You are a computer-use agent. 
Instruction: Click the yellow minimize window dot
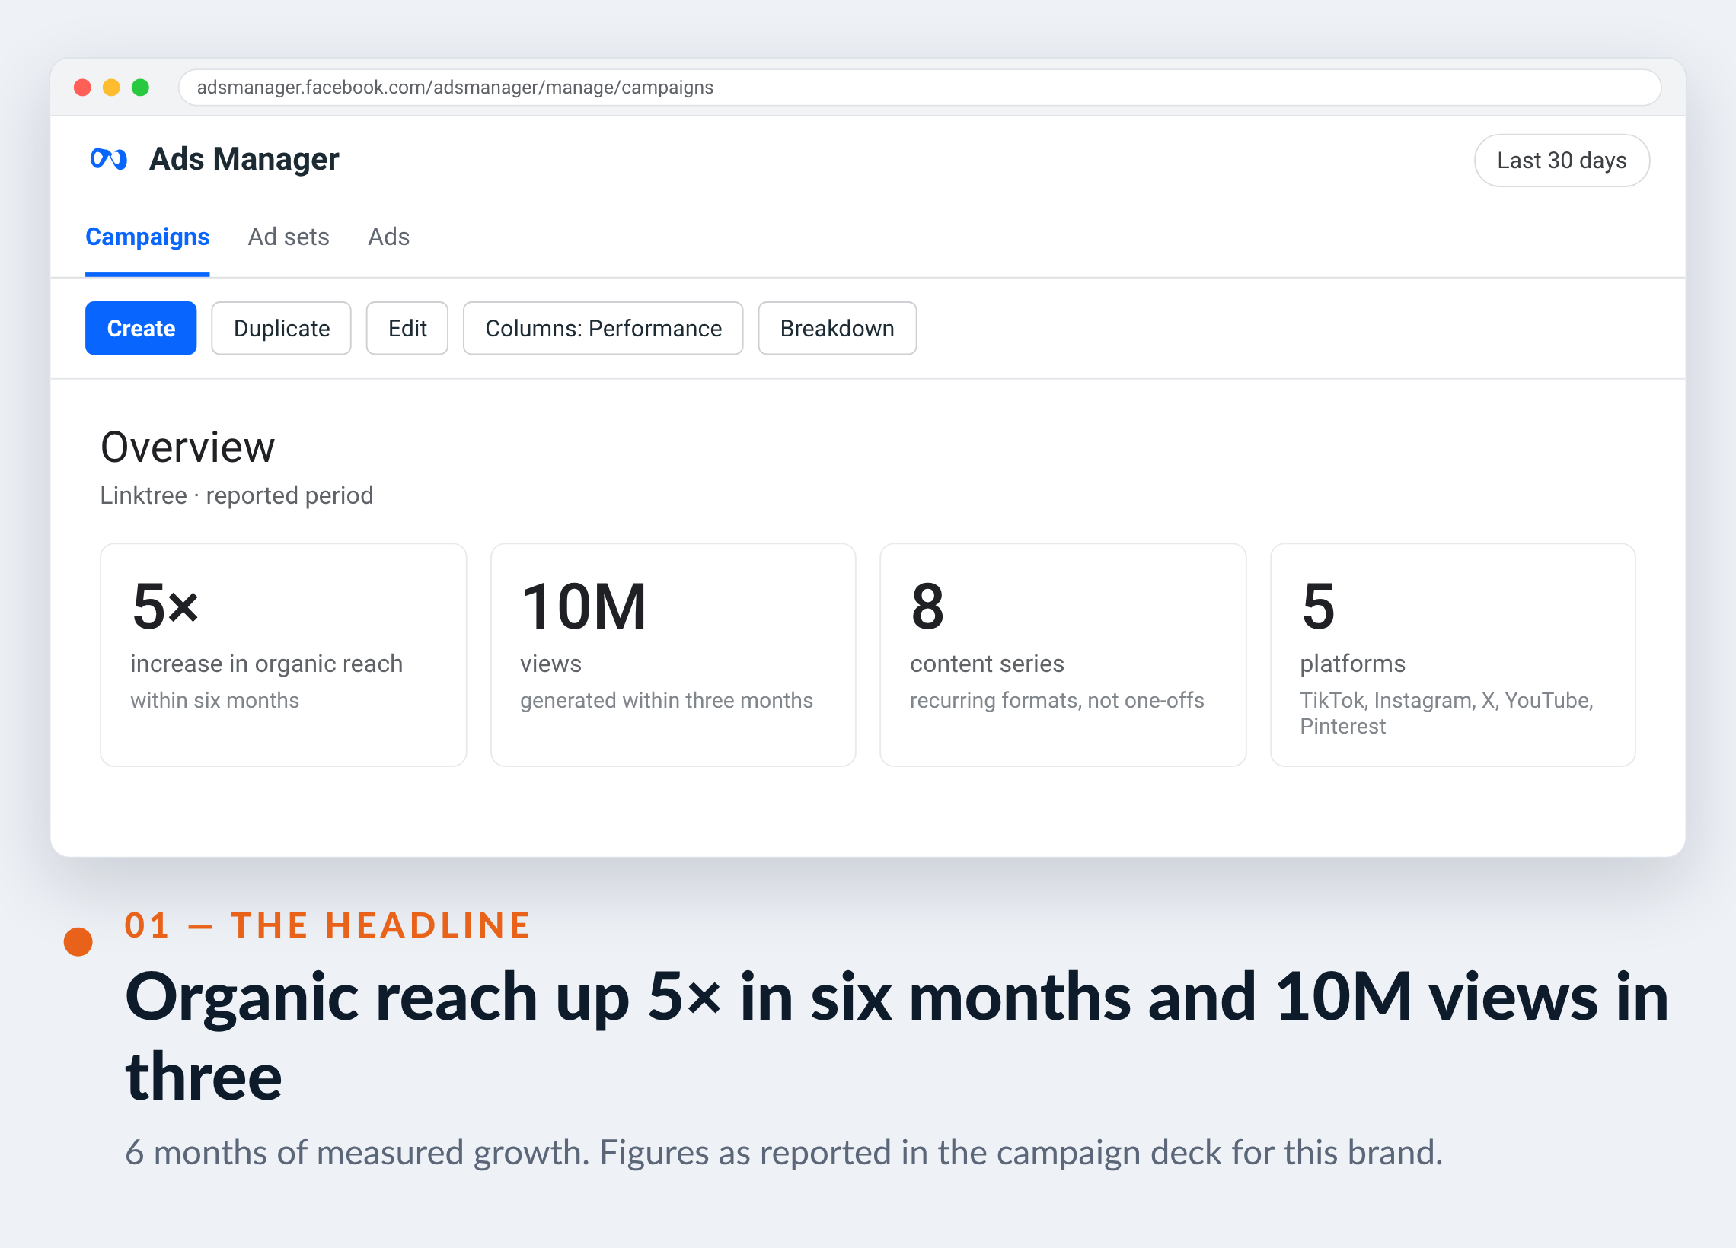tap(112, 88)
